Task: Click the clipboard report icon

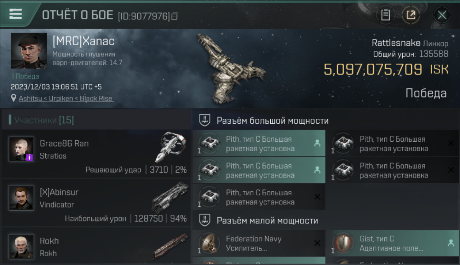Action: click(385, 15)
